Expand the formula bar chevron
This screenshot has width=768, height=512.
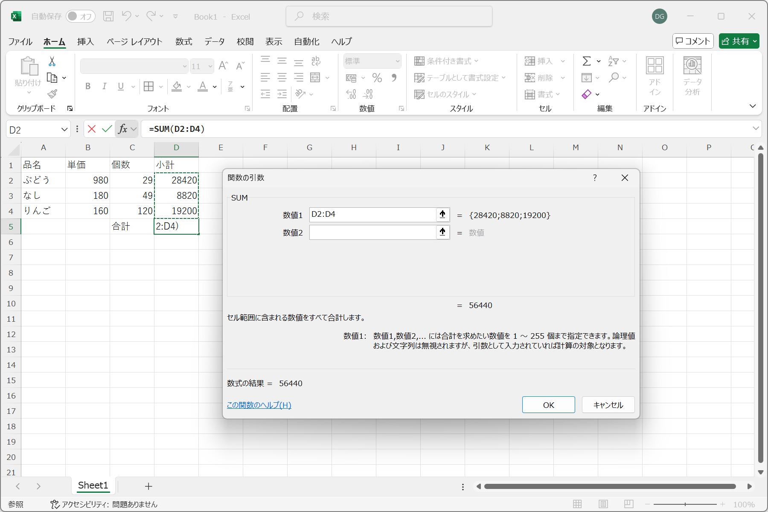click(x=756, y=128)
